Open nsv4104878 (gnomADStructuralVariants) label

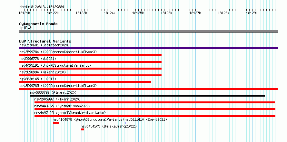[x=89, y=120]
